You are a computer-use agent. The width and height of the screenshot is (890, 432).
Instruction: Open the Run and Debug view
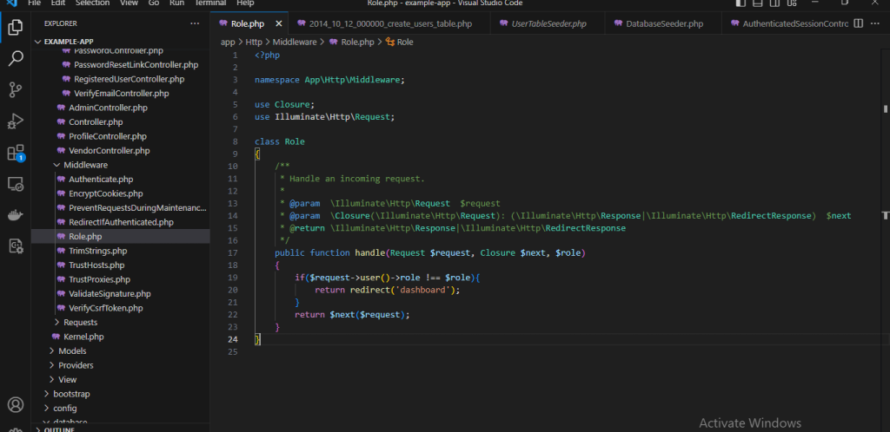16,121
